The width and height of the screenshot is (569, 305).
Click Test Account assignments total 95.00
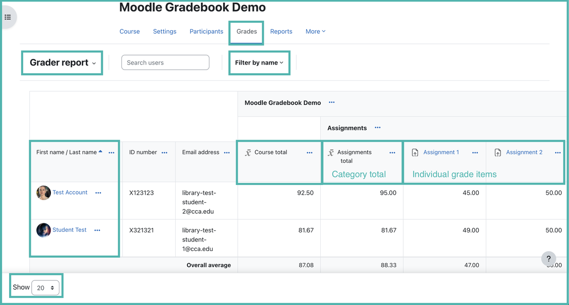(x=388, y=193)
